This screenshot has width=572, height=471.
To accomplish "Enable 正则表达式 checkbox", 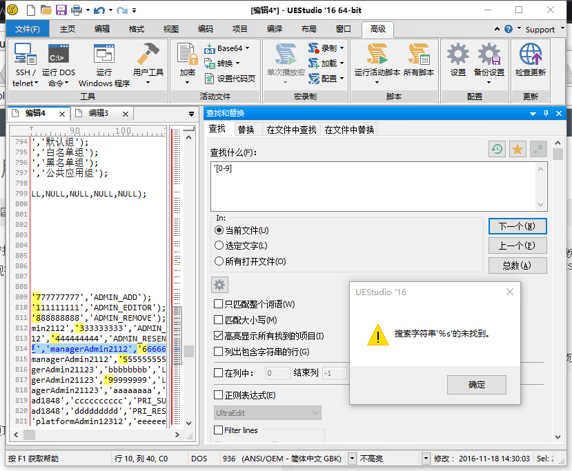I will [218, 395].
